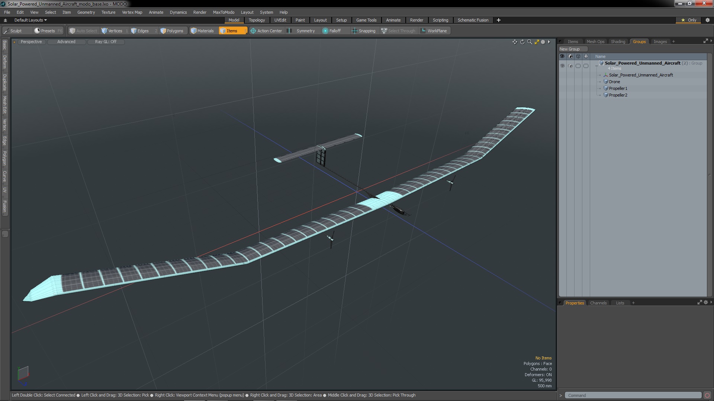The image size is (714, 401).
Task: Open the Presets browser
Action: (48, 31)
